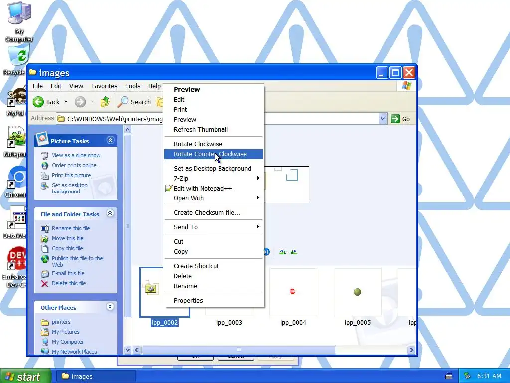
Task: Select the ipp_0005 green ball thumbnail
Action: [358, 292]
